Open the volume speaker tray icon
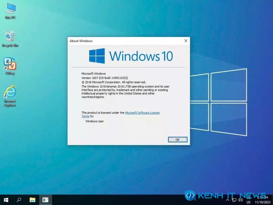273x205 pixels. [241, 200]
